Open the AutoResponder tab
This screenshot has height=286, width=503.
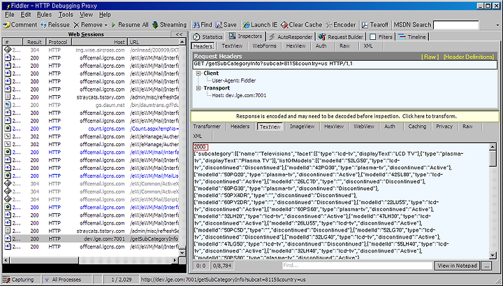[291, 37]
